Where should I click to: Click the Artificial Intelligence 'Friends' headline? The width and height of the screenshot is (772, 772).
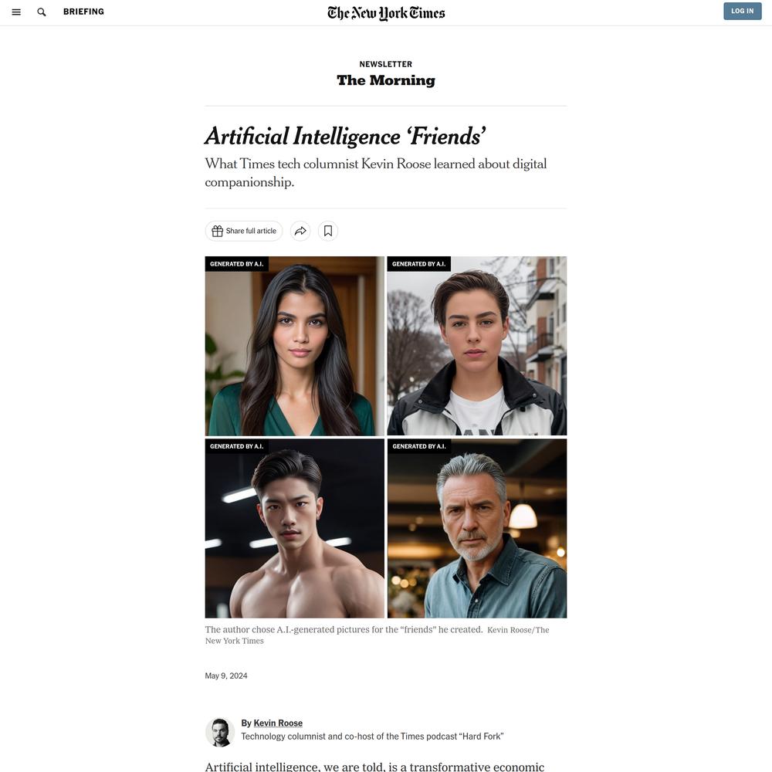345,137
